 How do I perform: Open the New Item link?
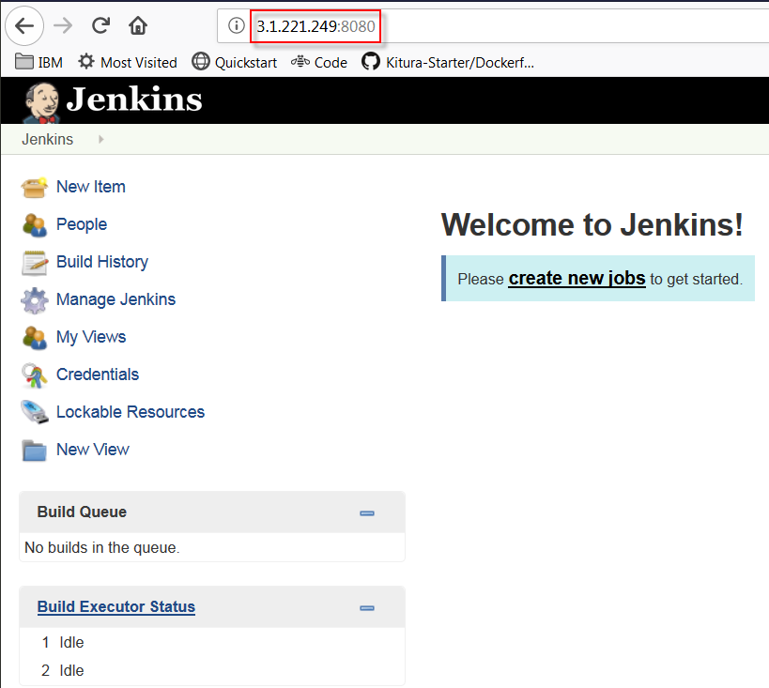(x=91, y=187)
